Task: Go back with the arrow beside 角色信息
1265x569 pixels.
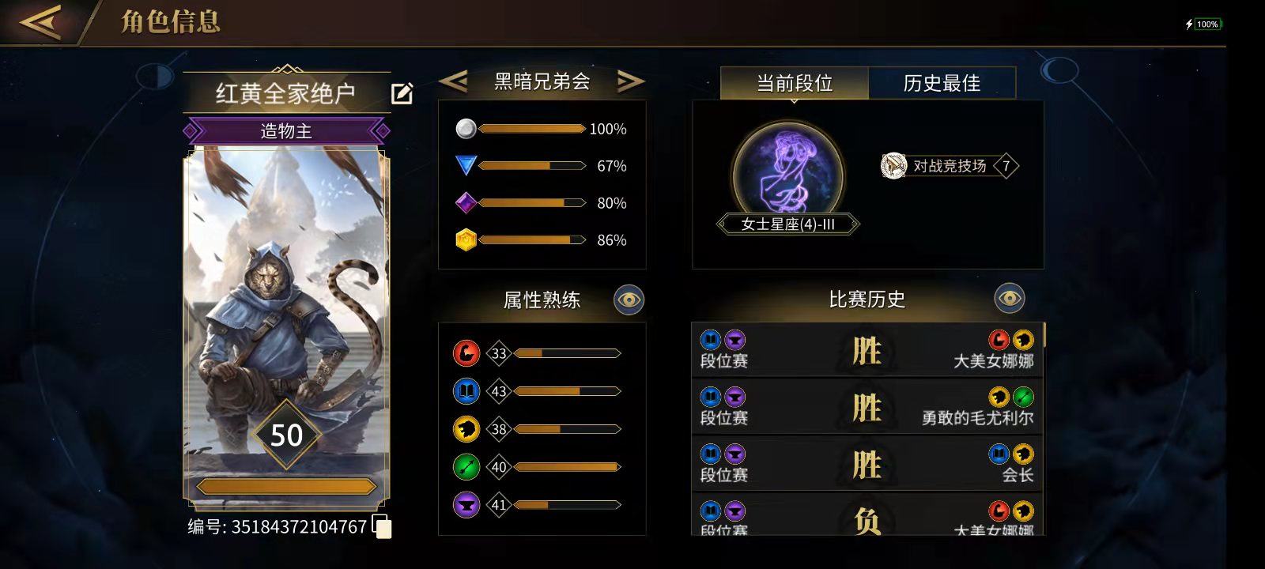Action: pyautogui.click(x=41, y=21)
